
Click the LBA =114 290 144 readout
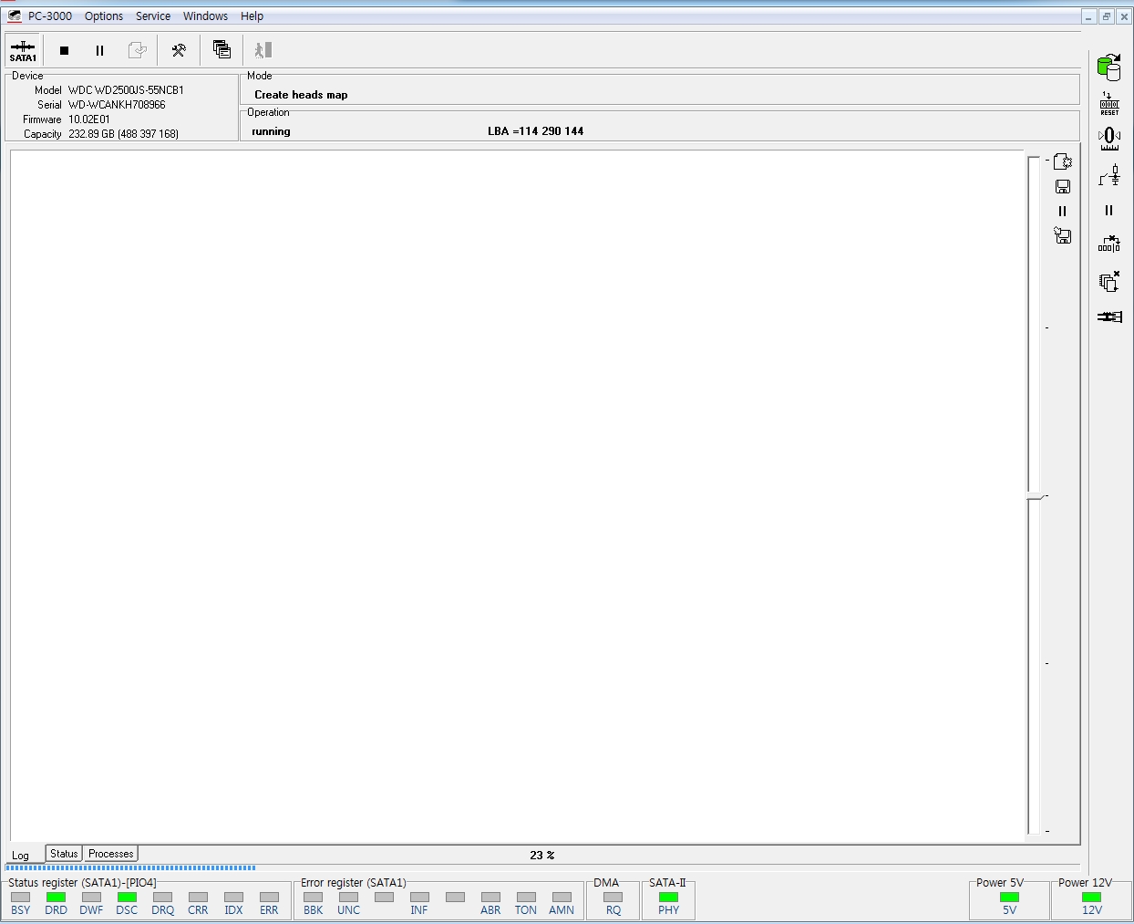[x=535, y=131]
